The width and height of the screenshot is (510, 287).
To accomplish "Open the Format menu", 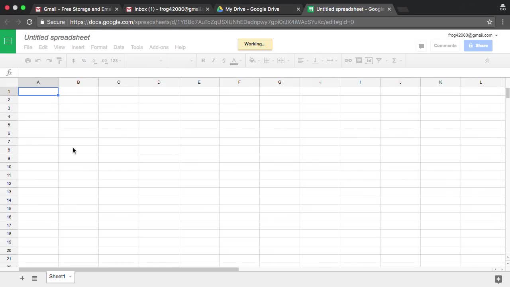I will pyautogui.click(x=99, y=47).
